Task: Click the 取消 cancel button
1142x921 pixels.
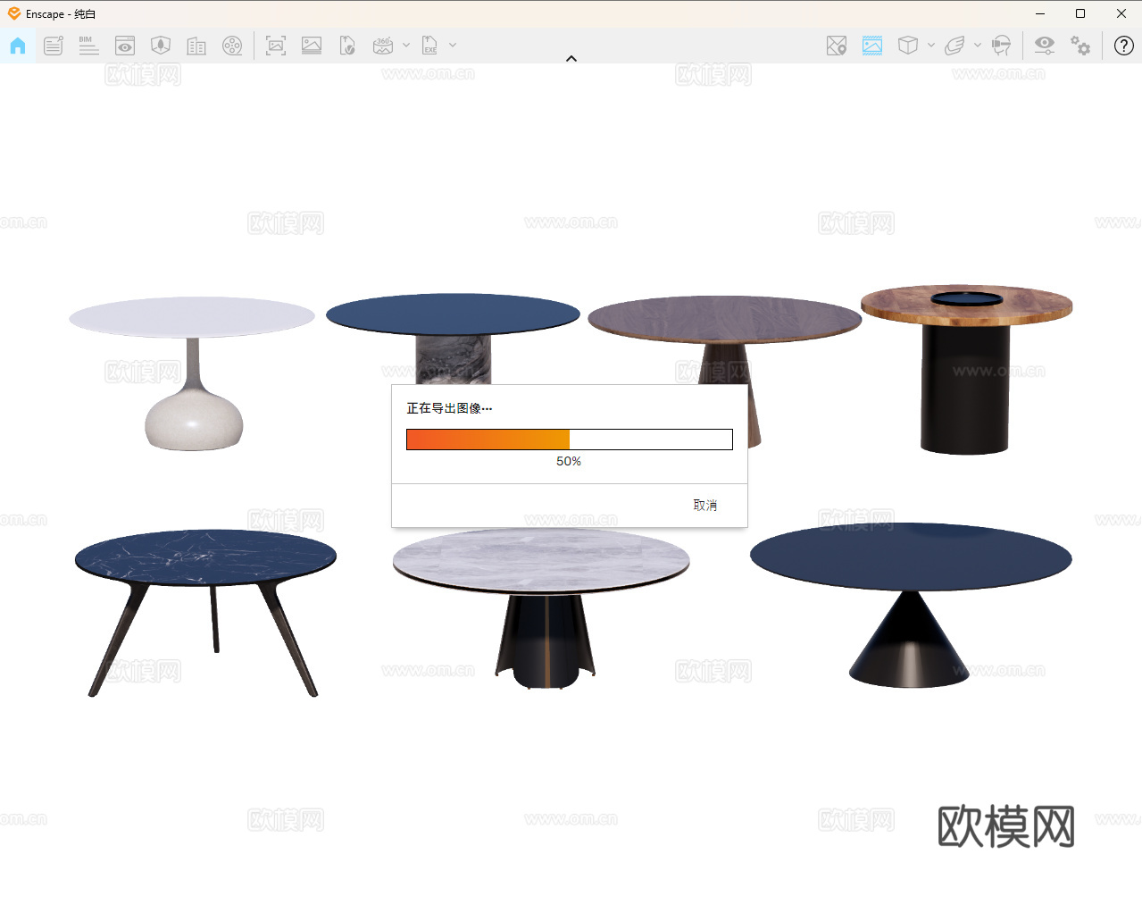Action: tap(705, 506)
